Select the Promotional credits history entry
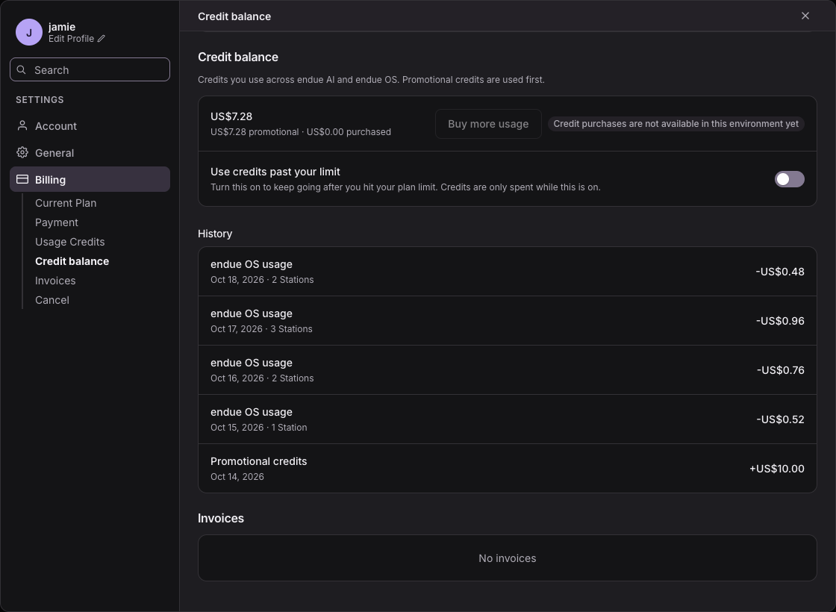Viewport: 836px width, 612px height. point(507,469)
